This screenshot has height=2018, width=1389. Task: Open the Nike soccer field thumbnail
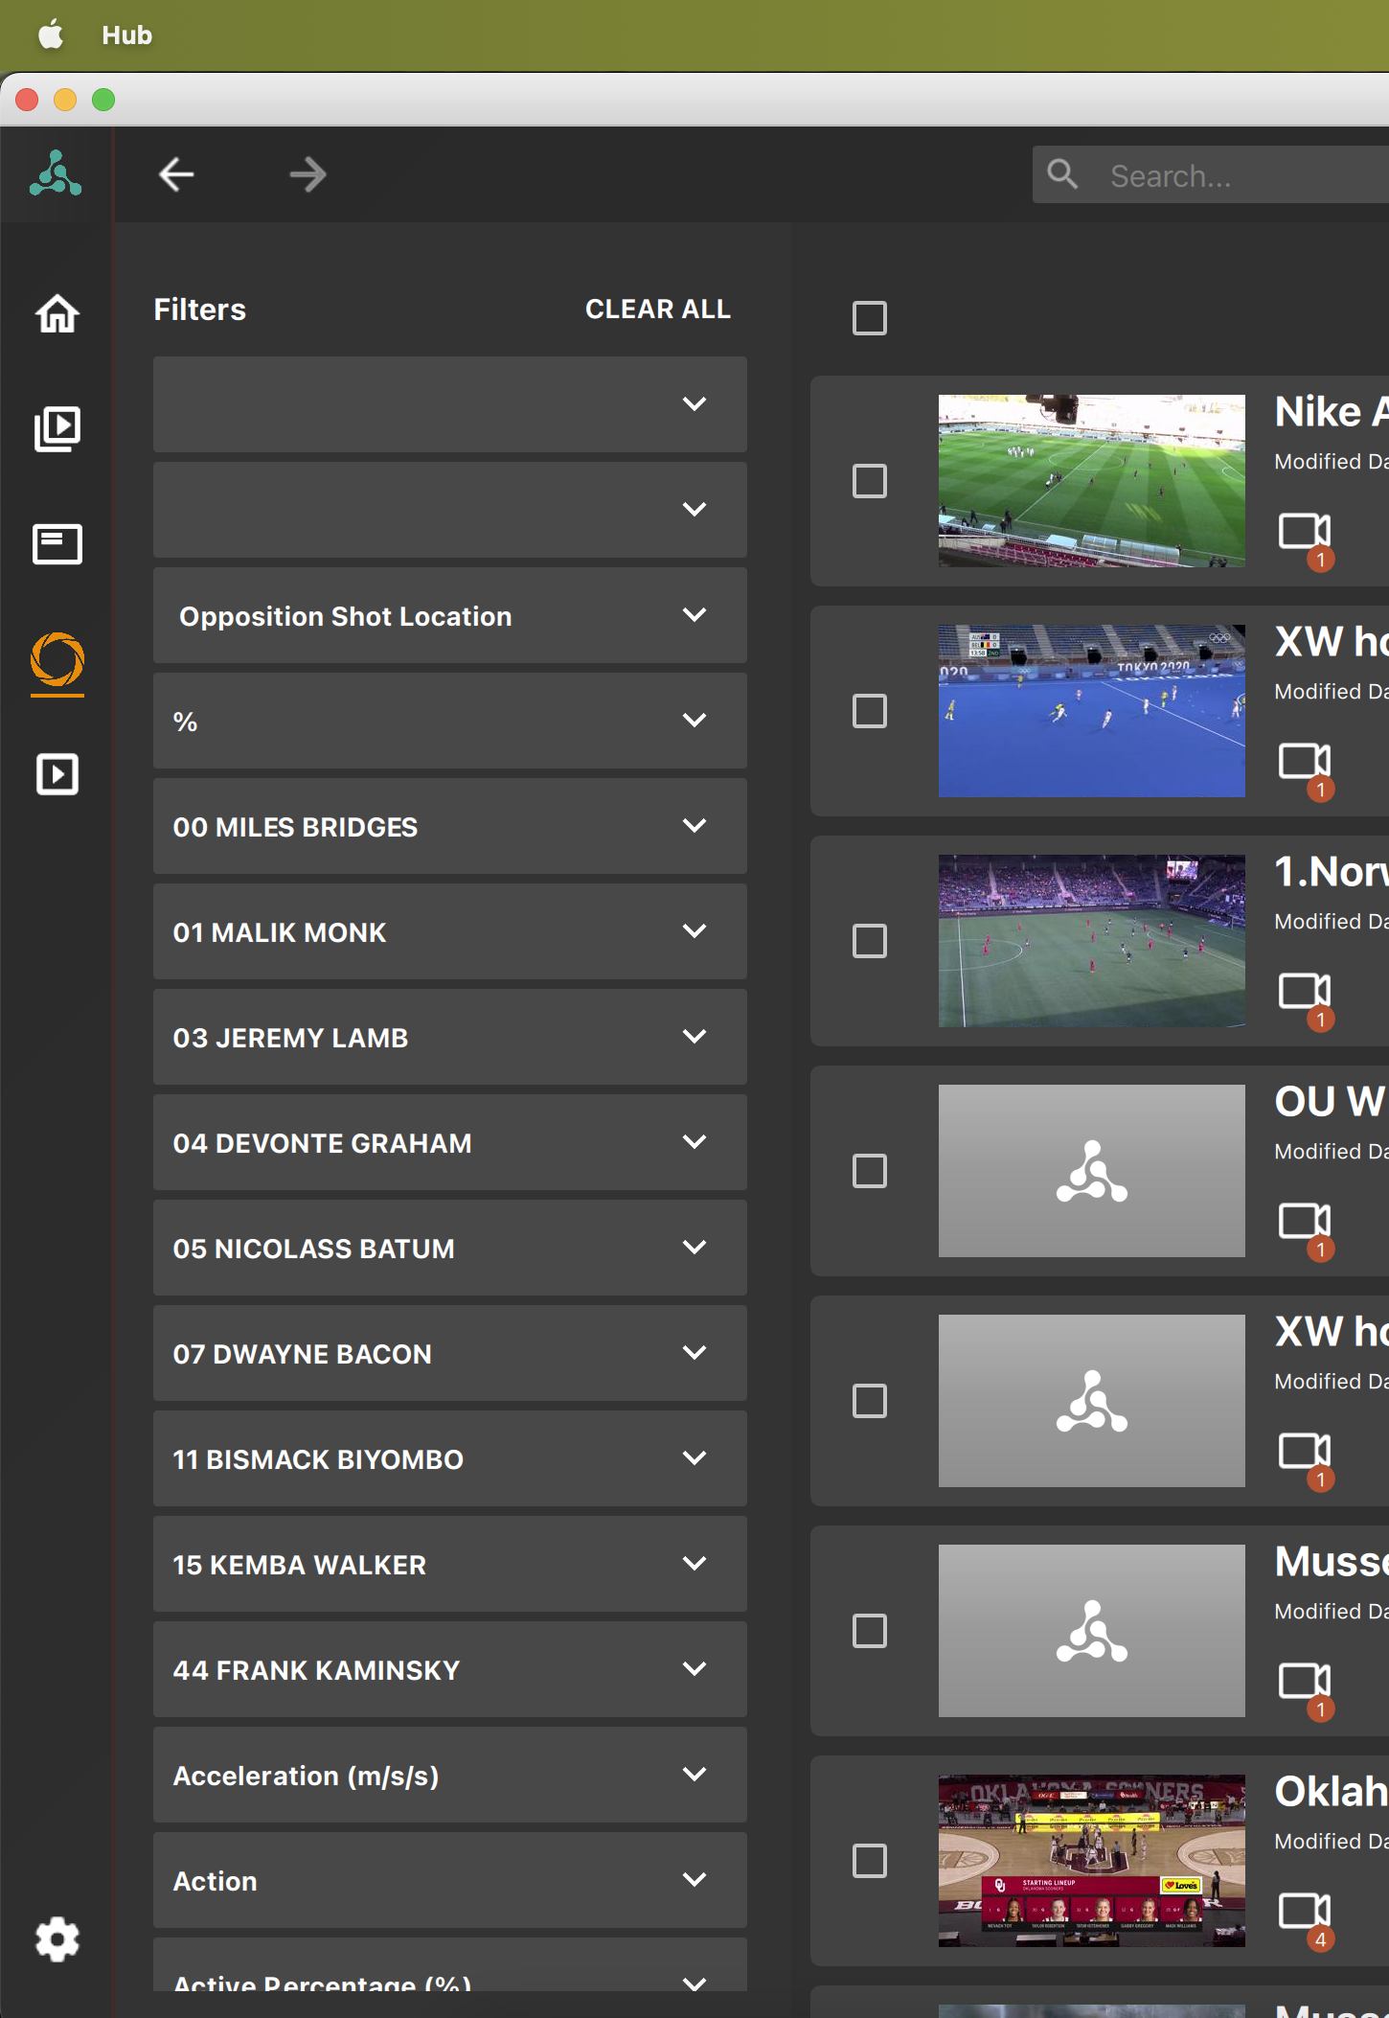[x=1092, y=481]
